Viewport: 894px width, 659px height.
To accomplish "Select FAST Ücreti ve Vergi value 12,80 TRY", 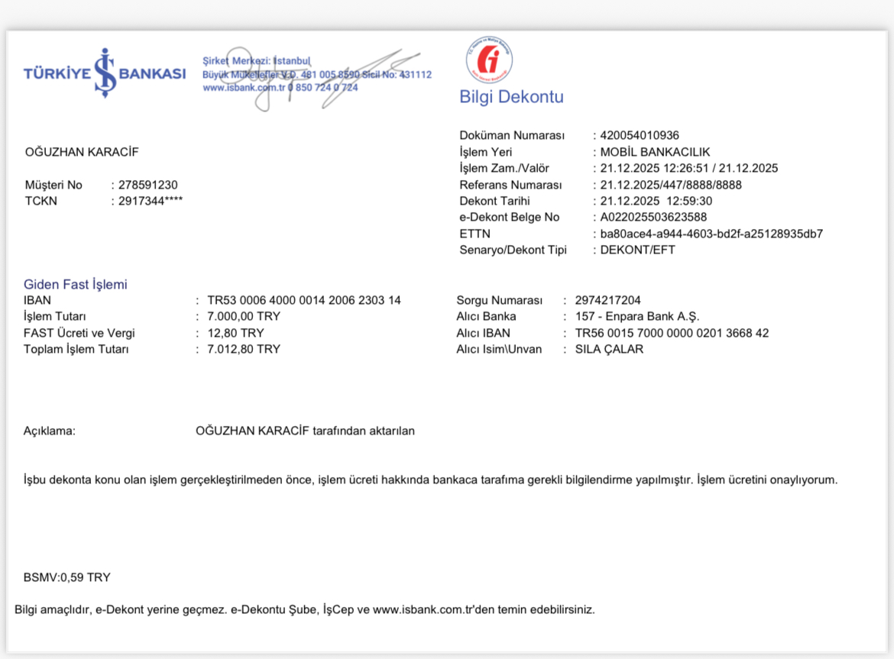I will (235, 333).
